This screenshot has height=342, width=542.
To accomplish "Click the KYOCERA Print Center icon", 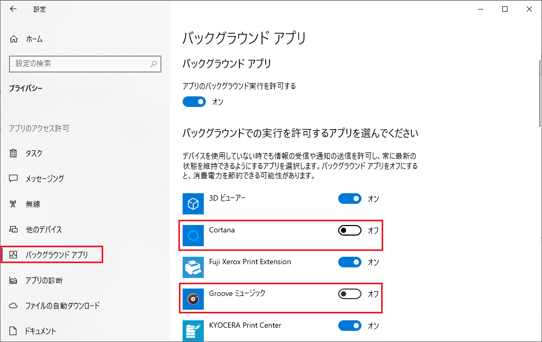I will [193, 330].
